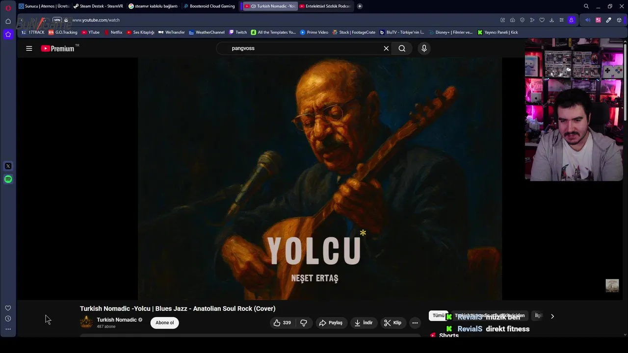Search tabs with magnifier icon
Image resolution: width=628 pixels, height=353 pixels.
tap(586, 6)
